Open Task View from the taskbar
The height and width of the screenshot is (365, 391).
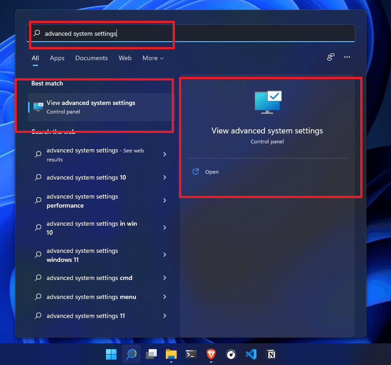point(151,354)
